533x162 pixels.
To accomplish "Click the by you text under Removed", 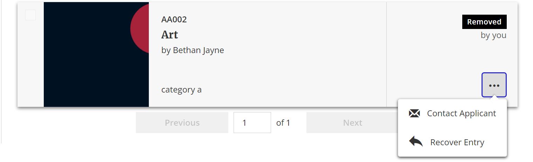I will point(493,35).
